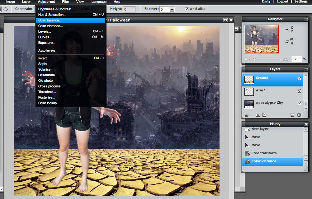The height and width of the screenshot is (199, 312).
Task: Click the Layers panel scroll-down arrow
Action: click(x=306, y=109)
